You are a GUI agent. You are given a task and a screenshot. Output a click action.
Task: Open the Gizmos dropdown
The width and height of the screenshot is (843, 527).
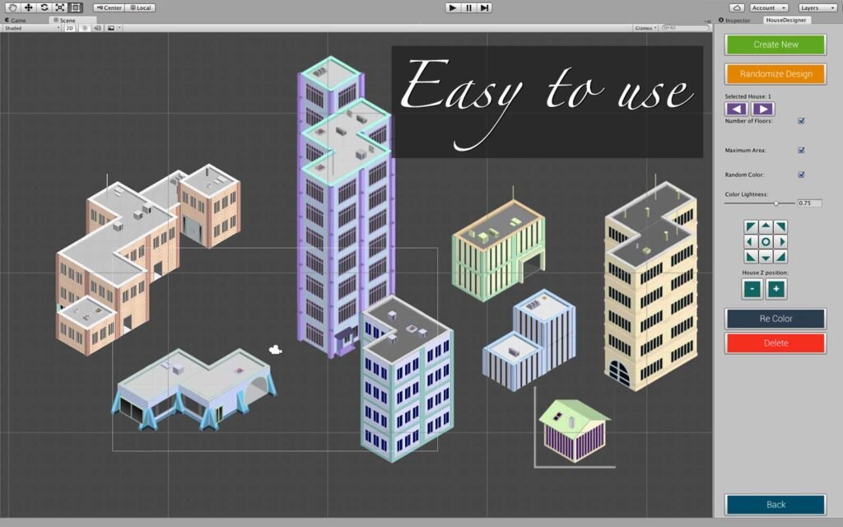pyautogui.click(x=646, y=28)
